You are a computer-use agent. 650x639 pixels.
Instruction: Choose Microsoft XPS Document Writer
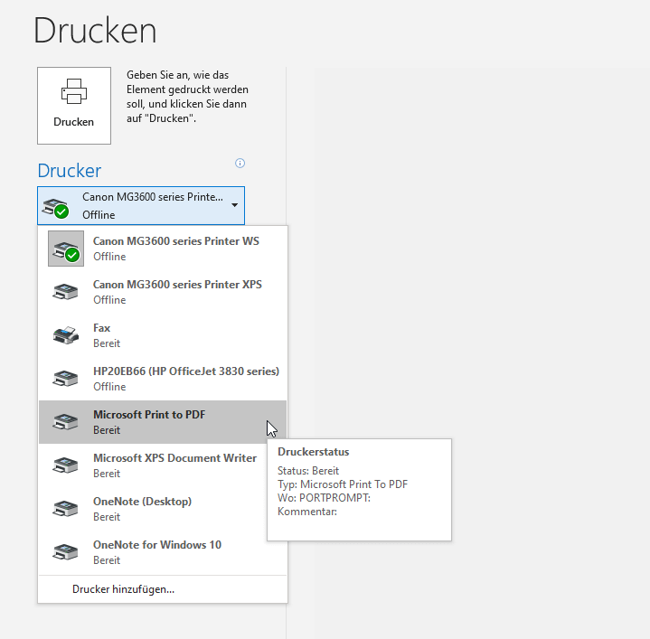163,465
